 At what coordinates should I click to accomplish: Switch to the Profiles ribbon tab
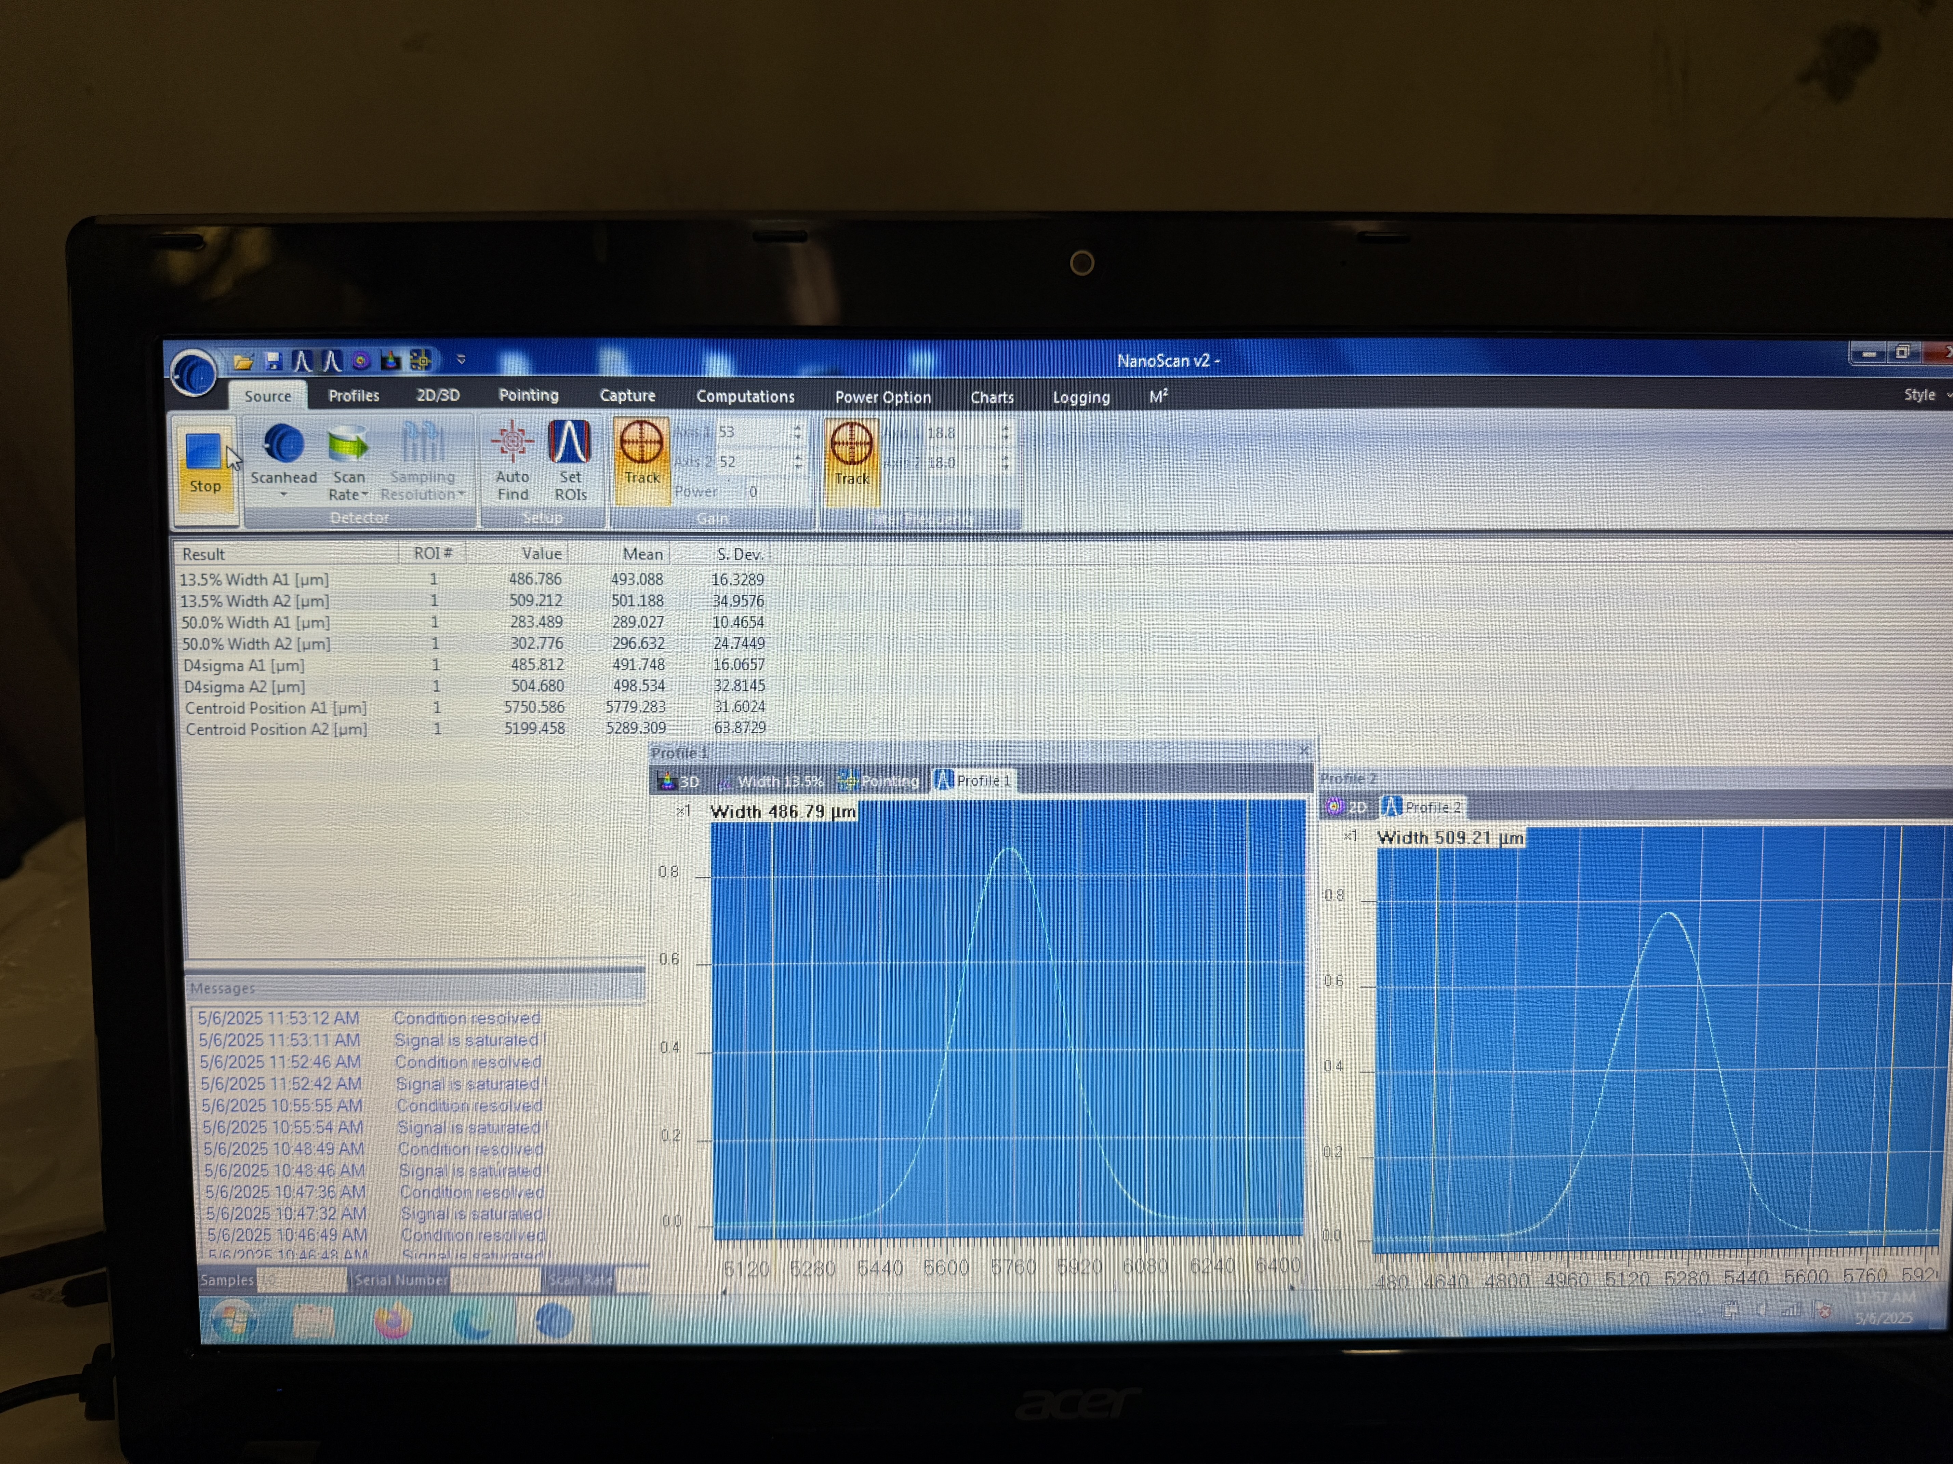pyautogui.click(x=353, y=395)
